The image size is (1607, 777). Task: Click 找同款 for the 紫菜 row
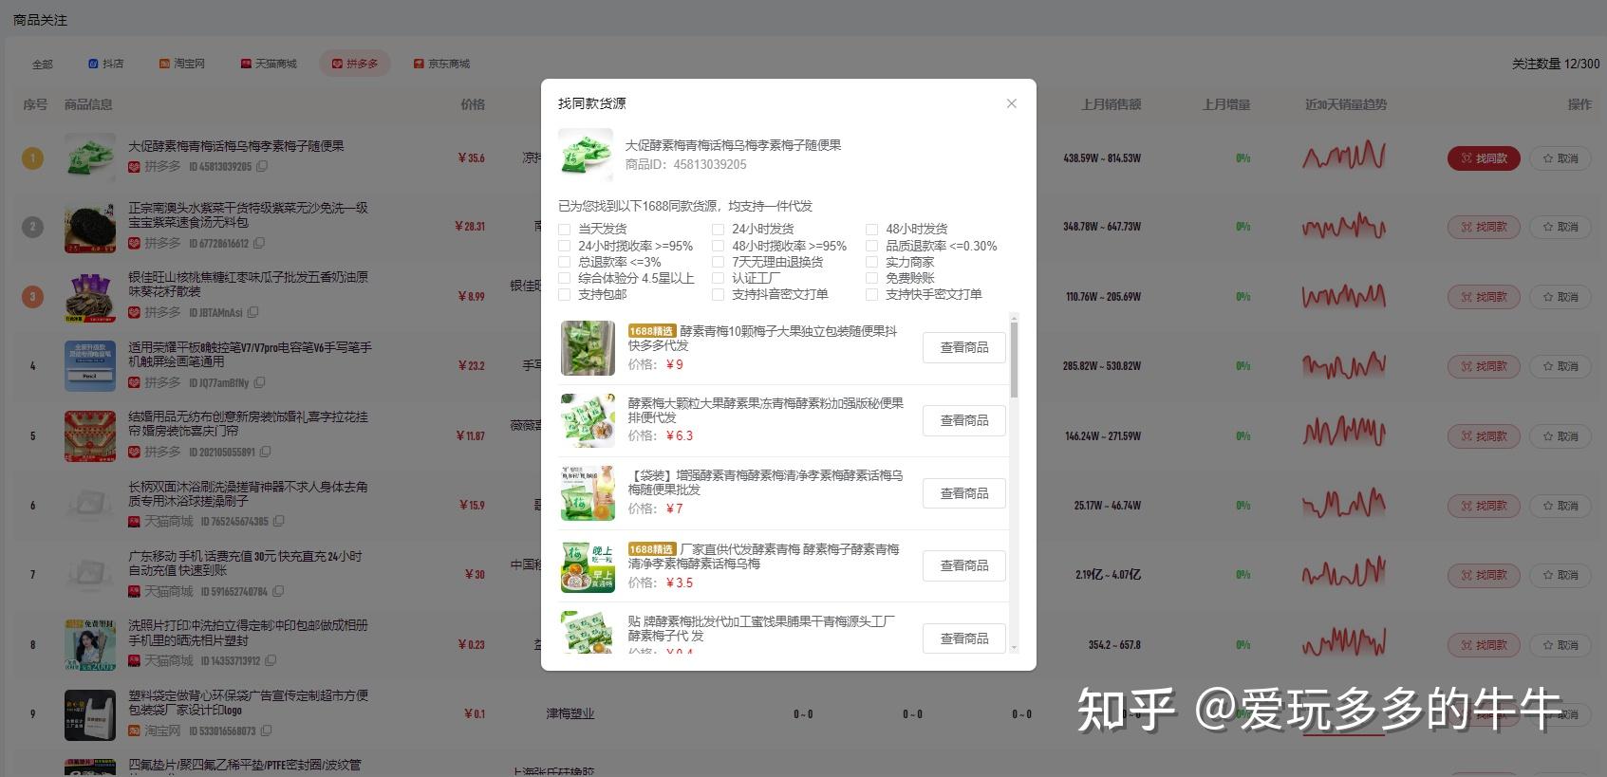click(x=1484, y=227)
